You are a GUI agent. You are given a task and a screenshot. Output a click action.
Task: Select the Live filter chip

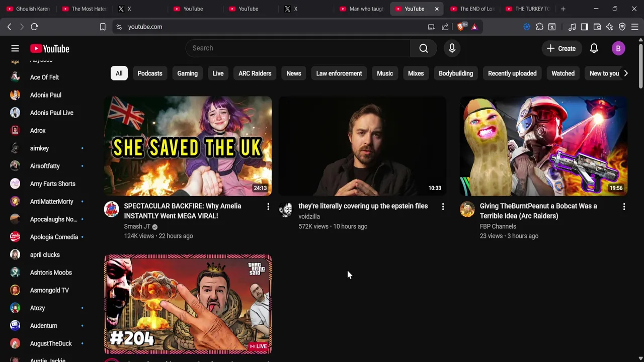(218, 73)
